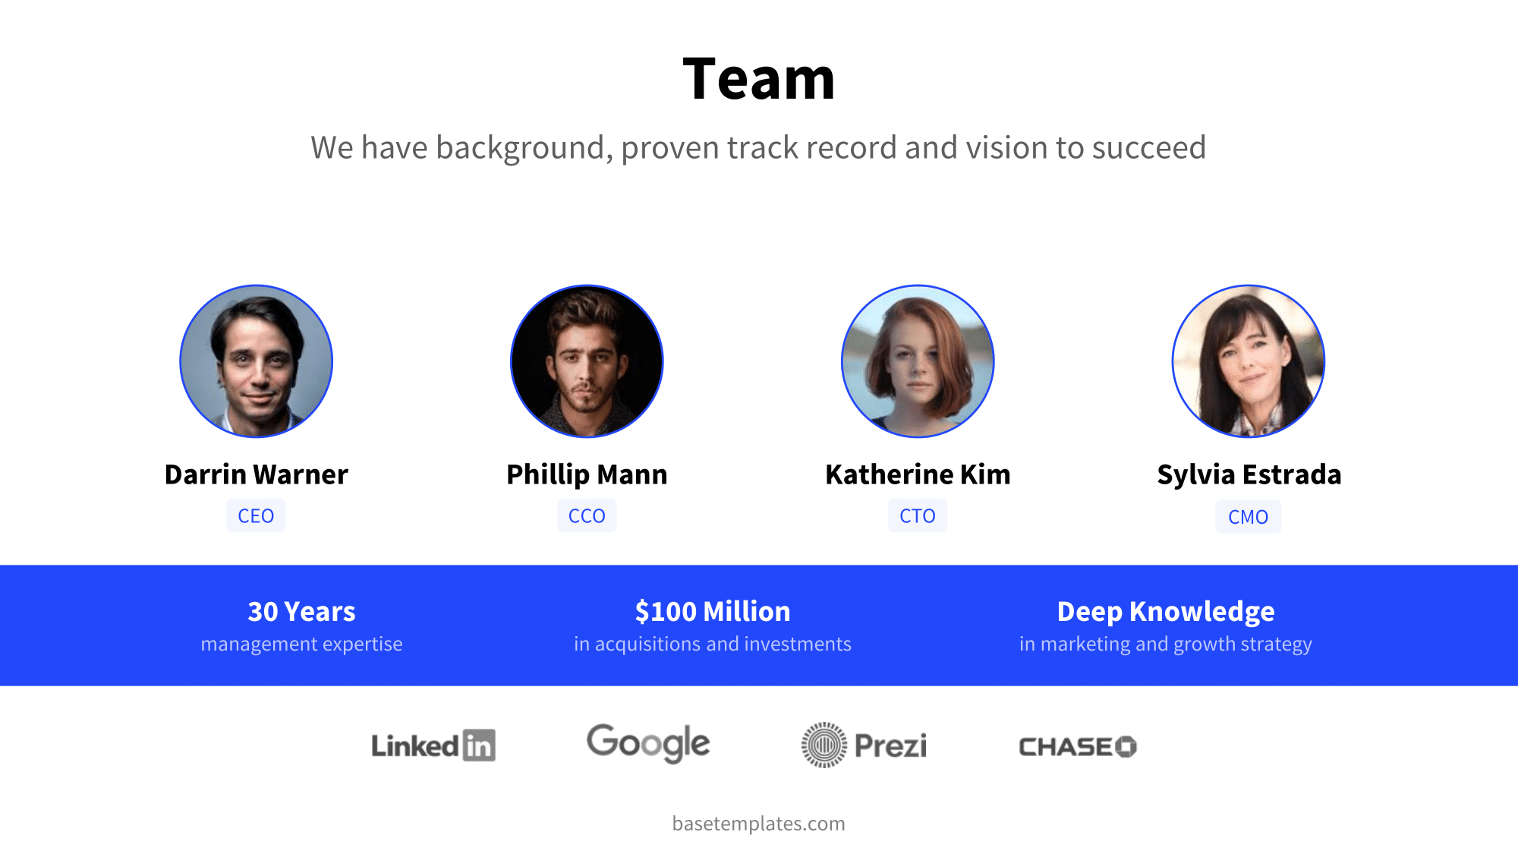Click the 30 Years management expertise stat

301,625
